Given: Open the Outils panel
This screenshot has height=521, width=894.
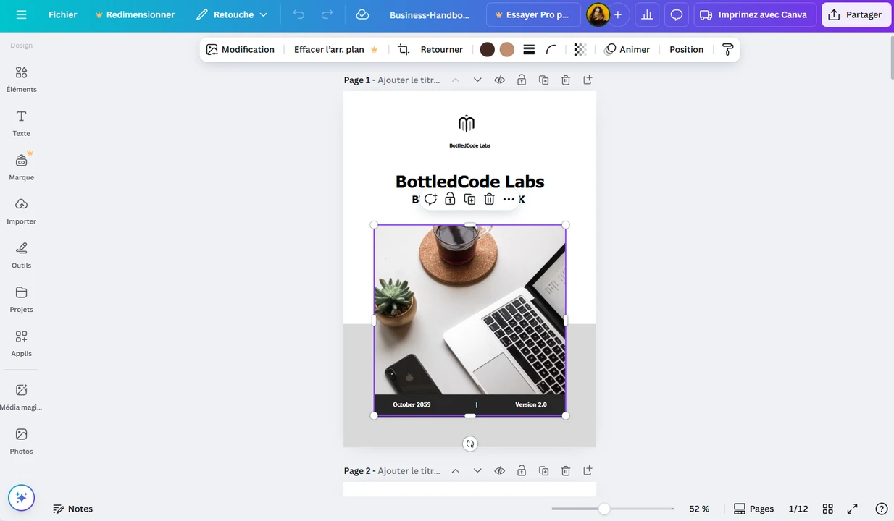Looking at the screenshot, I should [x=21, y=255].
